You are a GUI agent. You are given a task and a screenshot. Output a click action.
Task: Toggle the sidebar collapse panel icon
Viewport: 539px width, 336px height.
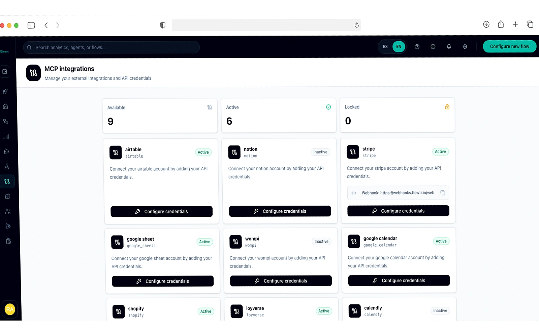point(5,72)
